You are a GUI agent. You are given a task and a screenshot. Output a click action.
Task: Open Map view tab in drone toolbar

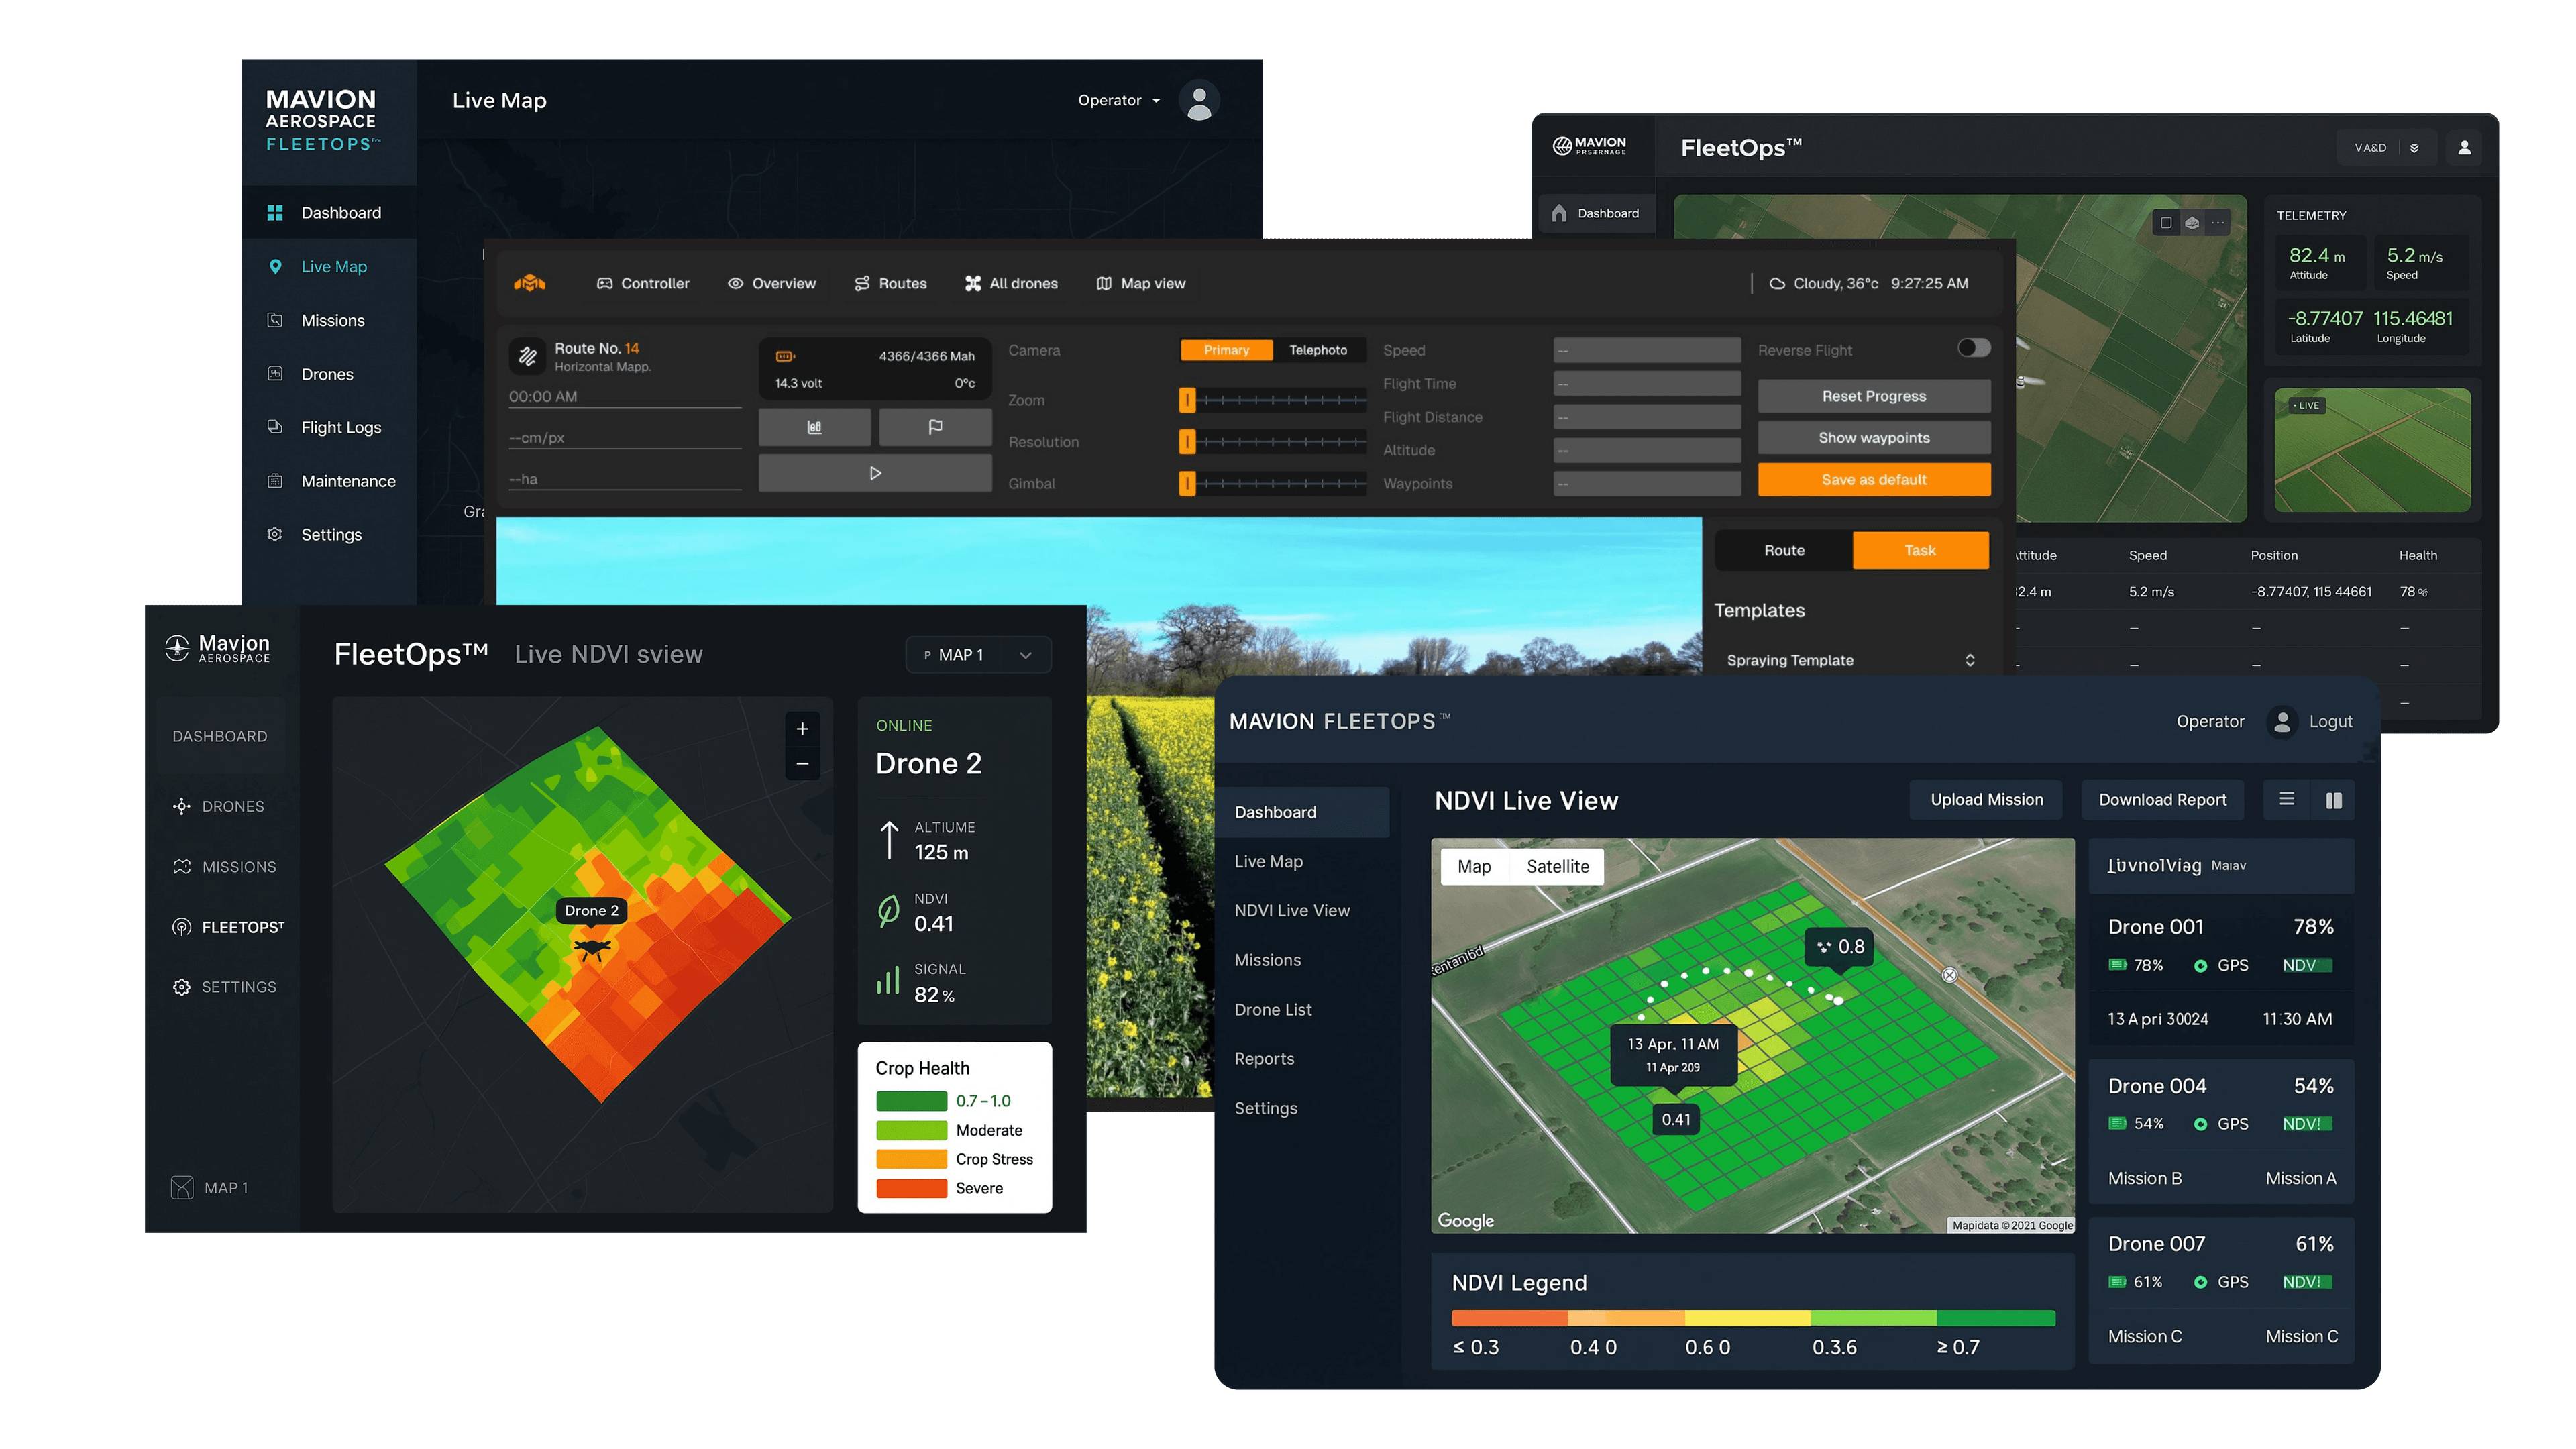click(x=1140, y=283)
